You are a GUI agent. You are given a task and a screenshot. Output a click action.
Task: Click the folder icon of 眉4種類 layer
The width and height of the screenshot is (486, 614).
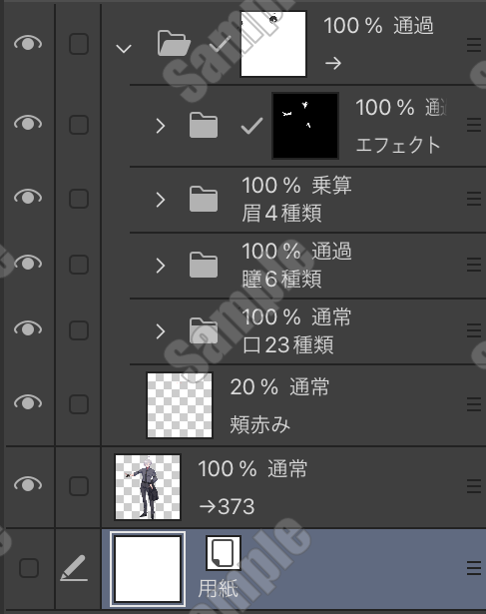(204, 199)
